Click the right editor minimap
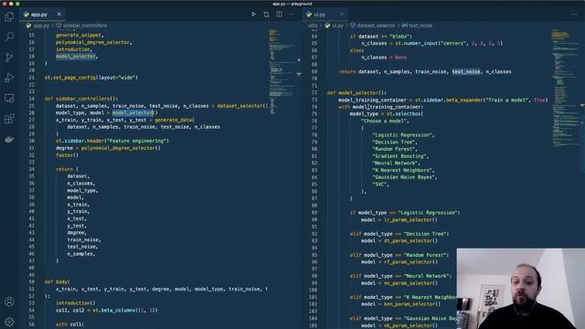Screen dimensions: 585x329 [x=565, y=88]
